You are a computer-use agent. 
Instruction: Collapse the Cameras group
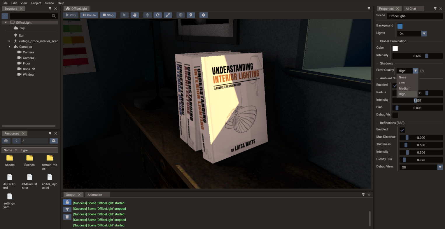[9, 47]
